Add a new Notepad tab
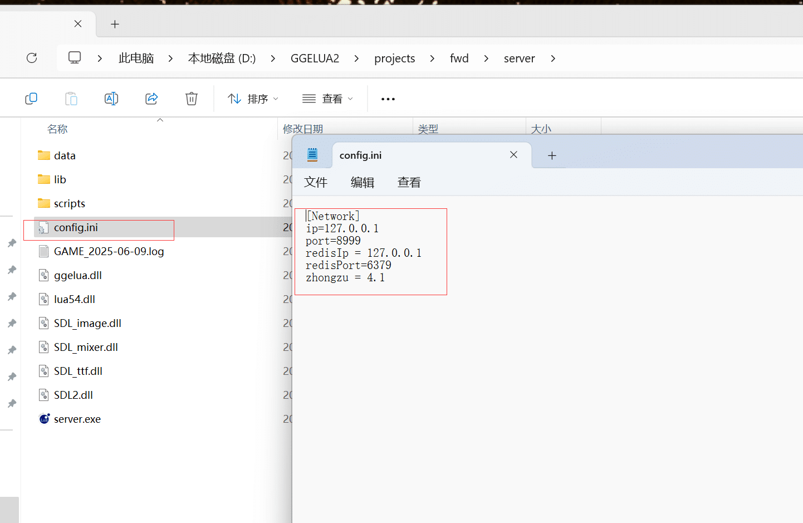Viewport: 803px width, 523px height. [552, 155]
